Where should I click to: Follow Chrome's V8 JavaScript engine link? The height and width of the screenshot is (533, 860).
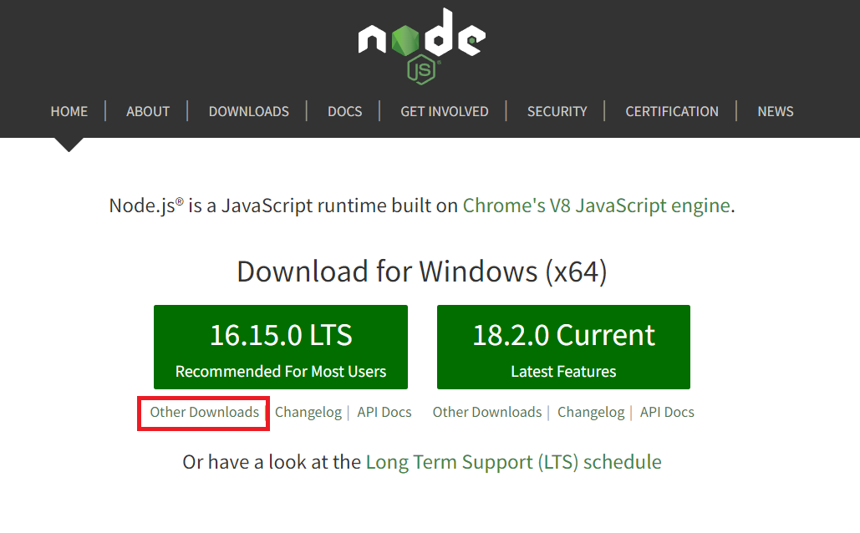[596, 206]
